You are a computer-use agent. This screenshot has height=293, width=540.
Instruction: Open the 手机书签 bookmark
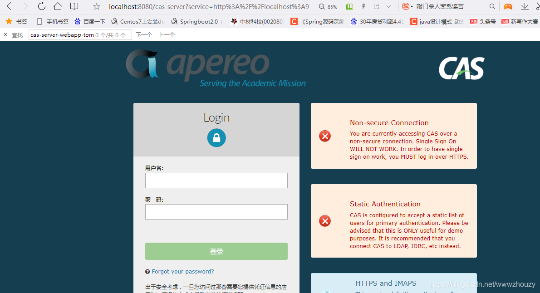pyautogui.click(x=53, y=21)
